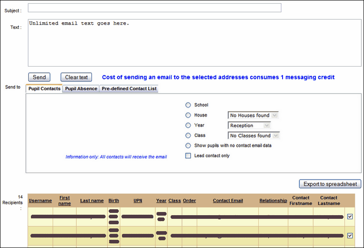
Task: Switch to the Pupil Contacts tab
Action: click(44, 88)
